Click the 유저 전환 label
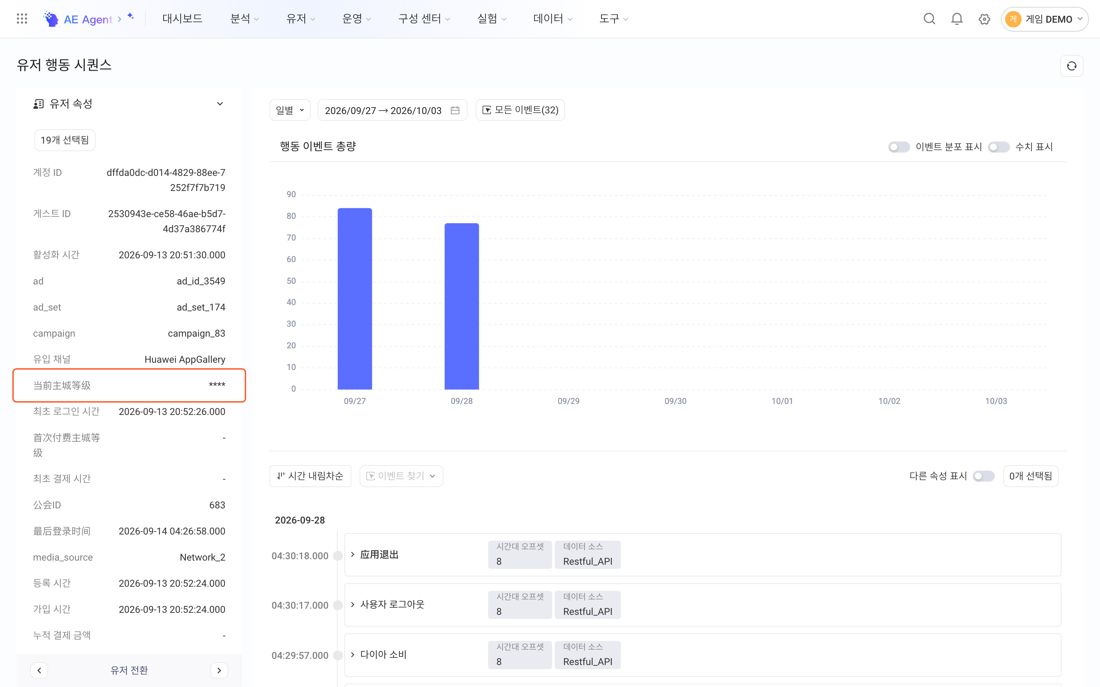The width and height of the screenshot is (1100, 687). 129,670
